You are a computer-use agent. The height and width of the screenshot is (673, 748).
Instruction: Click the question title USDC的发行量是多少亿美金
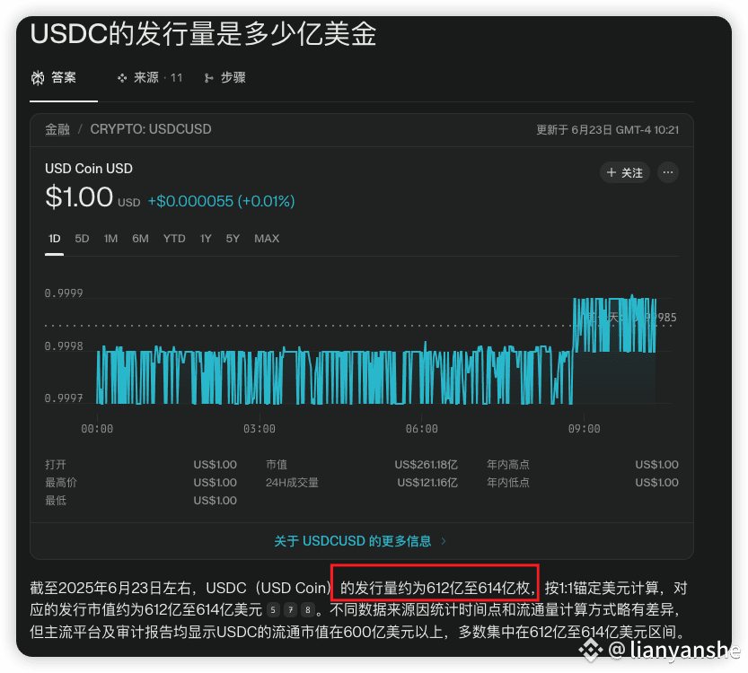(203, 34)
